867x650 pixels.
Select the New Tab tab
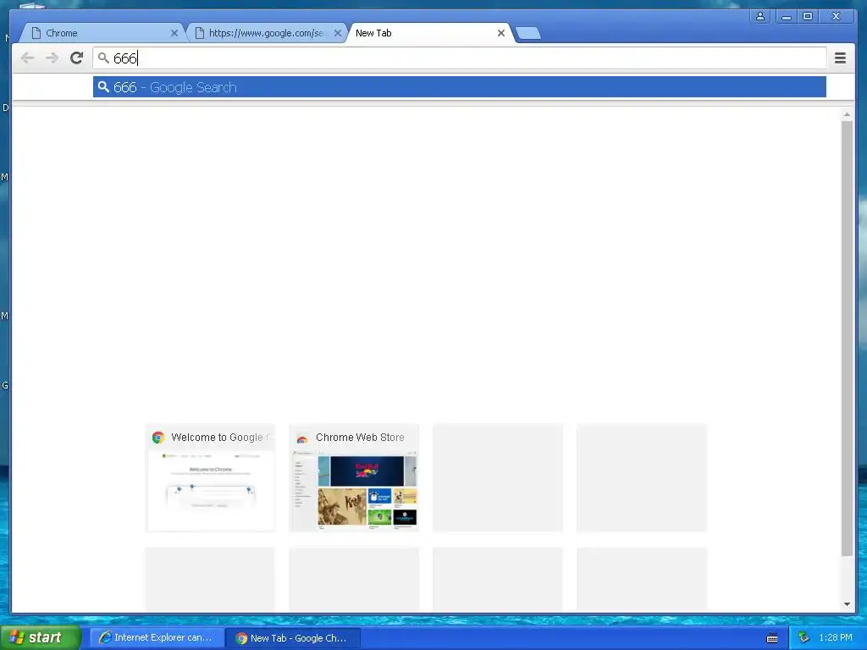point(431,33)
